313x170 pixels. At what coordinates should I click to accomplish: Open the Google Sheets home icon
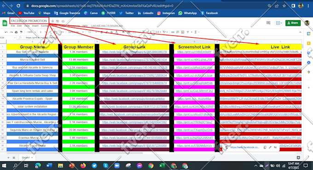[5, 23]
